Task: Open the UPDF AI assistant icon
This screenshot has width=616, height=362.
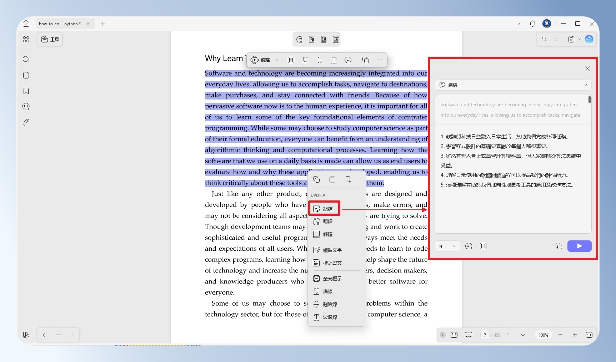Action: click(x=589, y=39)
